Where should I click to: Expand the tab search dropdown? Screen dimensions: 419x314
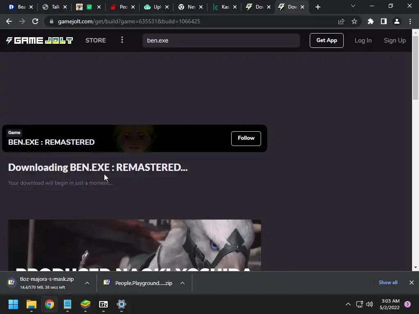[x=353, y=6]
